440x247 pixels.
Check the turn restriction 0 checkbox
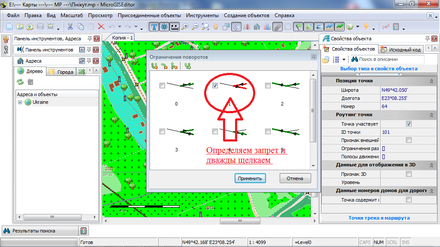point(162,86)
